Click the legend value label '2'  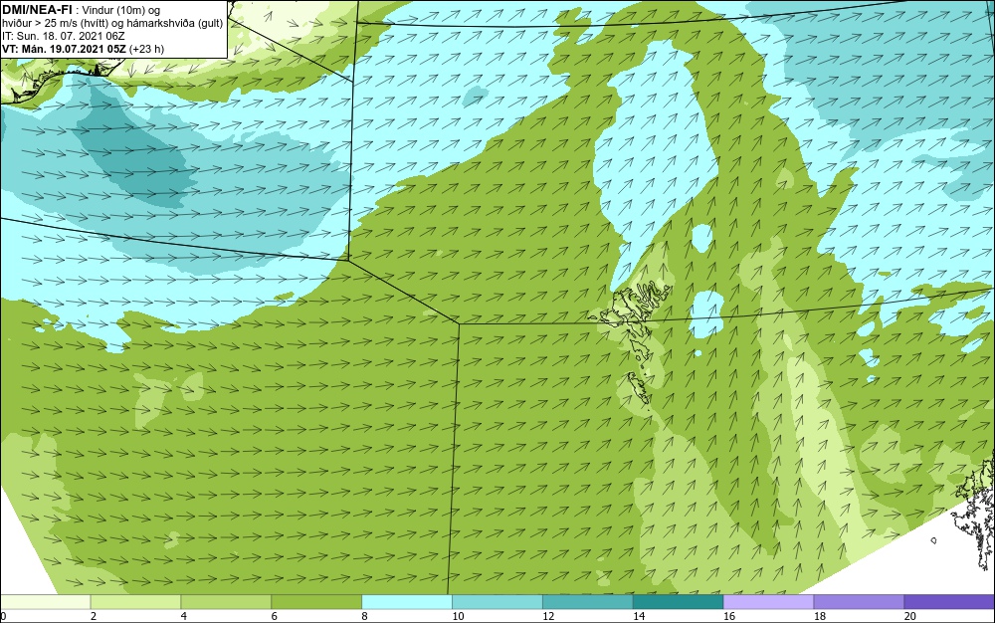pos(94,616)
